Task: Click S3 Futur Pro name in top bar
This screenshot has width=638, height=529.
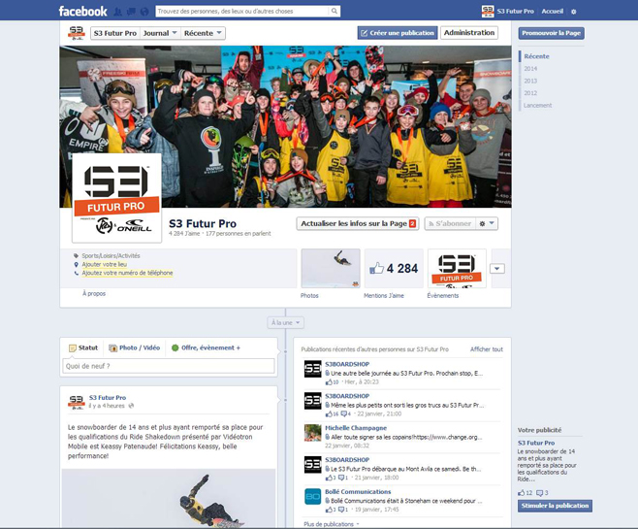Action: click(515, 12)
